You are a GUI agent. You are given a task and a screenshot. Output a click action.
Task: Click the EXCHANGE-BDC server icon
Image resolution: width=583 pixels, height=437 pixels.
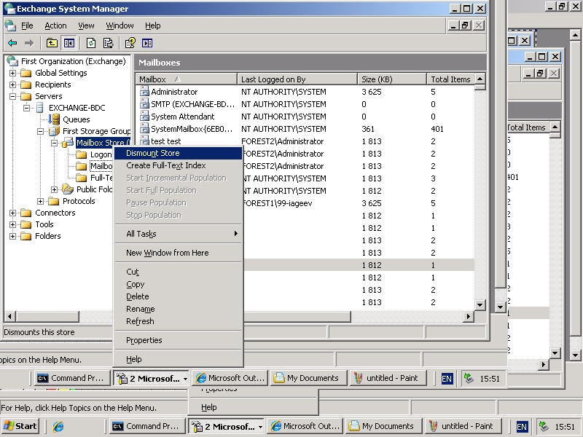pyautogui.click(x=40, y=108)
